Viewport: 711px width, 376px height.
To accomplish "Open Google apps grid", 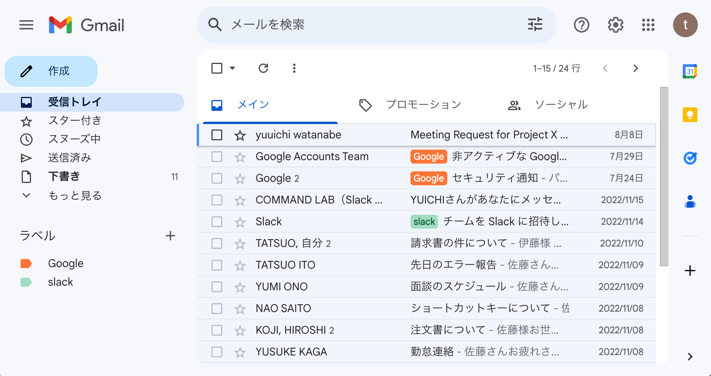I will [648, 25].
